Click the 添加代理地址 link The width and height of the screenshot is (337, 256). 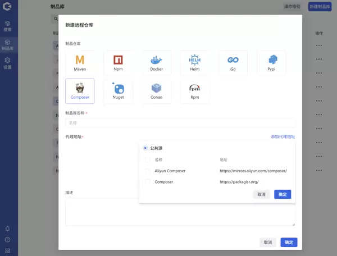(x=283, y=136)
